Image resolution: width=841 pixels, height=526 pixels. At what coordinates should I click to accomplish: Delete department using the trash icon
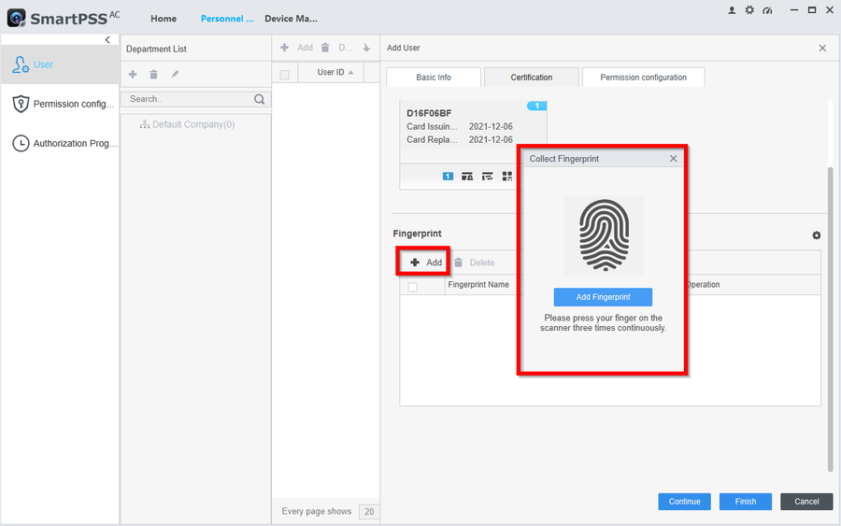coord(154,75)
